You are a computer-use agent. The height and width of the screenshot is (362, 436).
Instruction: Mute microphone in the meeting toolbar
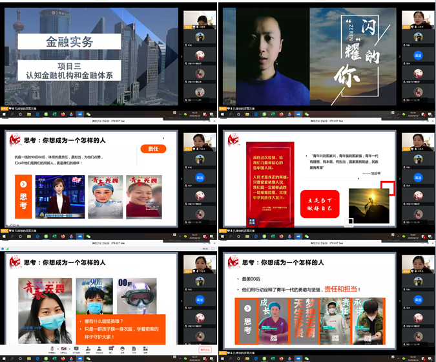tap(51, 349)
